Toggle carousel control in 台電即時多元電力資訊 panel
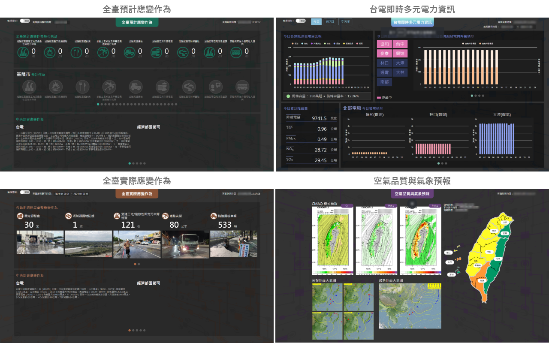The image size is (549, 343). [301, 21]
